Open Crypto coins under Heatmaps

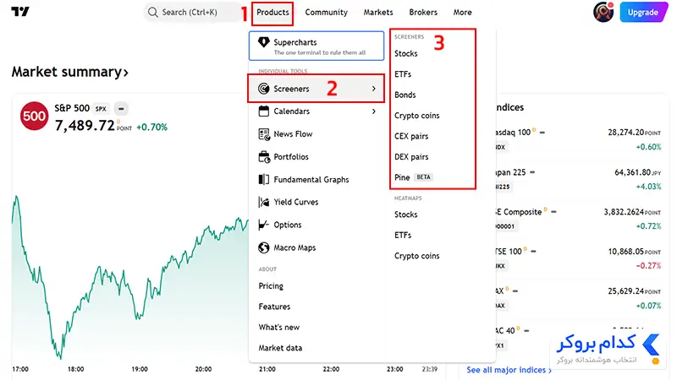coord(416,256)
